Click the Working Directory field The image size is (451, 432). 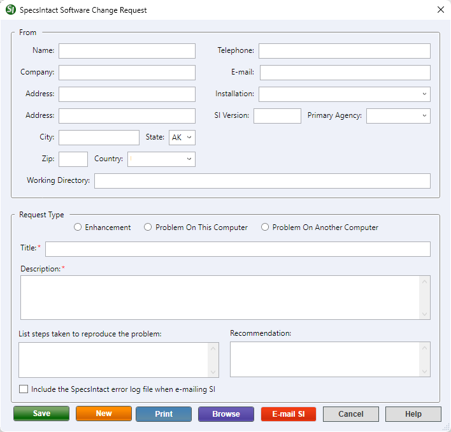click(x=262, y=180)
